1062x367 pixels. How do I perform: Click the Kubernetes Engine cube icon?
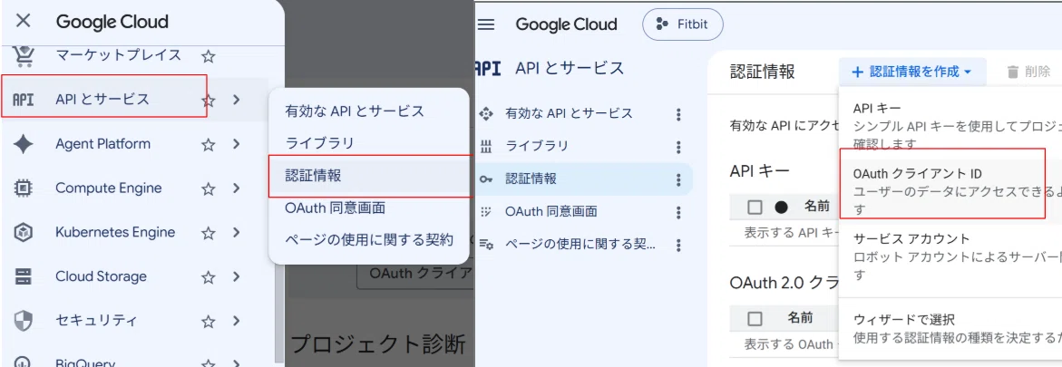tap(23, 232)
